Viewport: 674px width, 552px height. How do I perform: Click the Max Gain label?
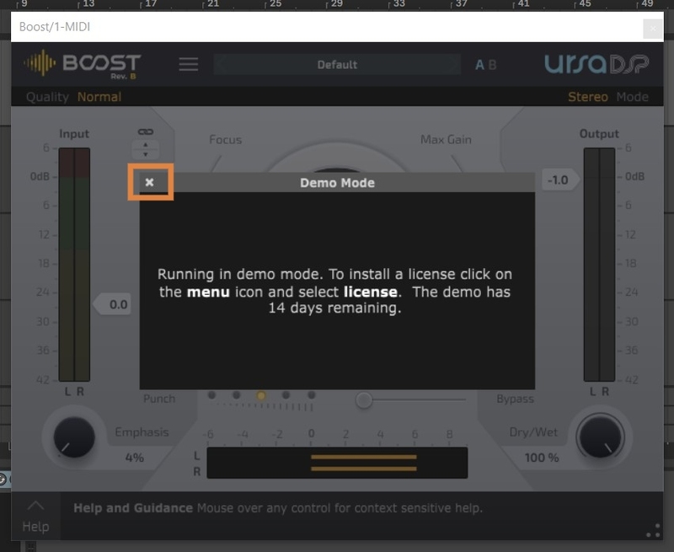[446, 140]
